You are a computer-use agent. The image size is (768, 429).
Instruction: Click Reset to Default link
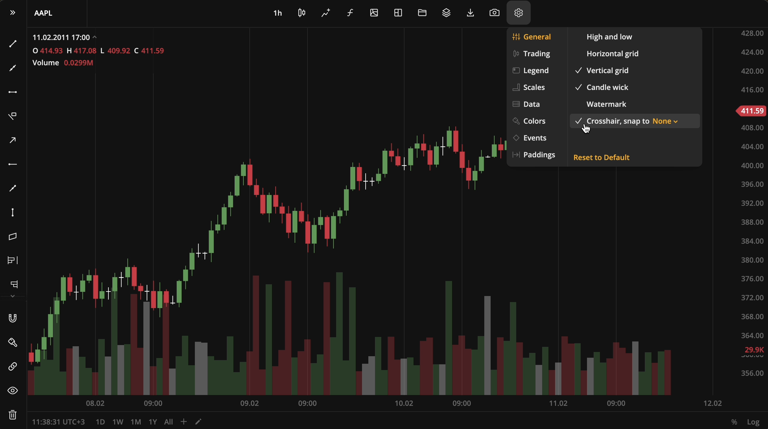pos(601,158)
